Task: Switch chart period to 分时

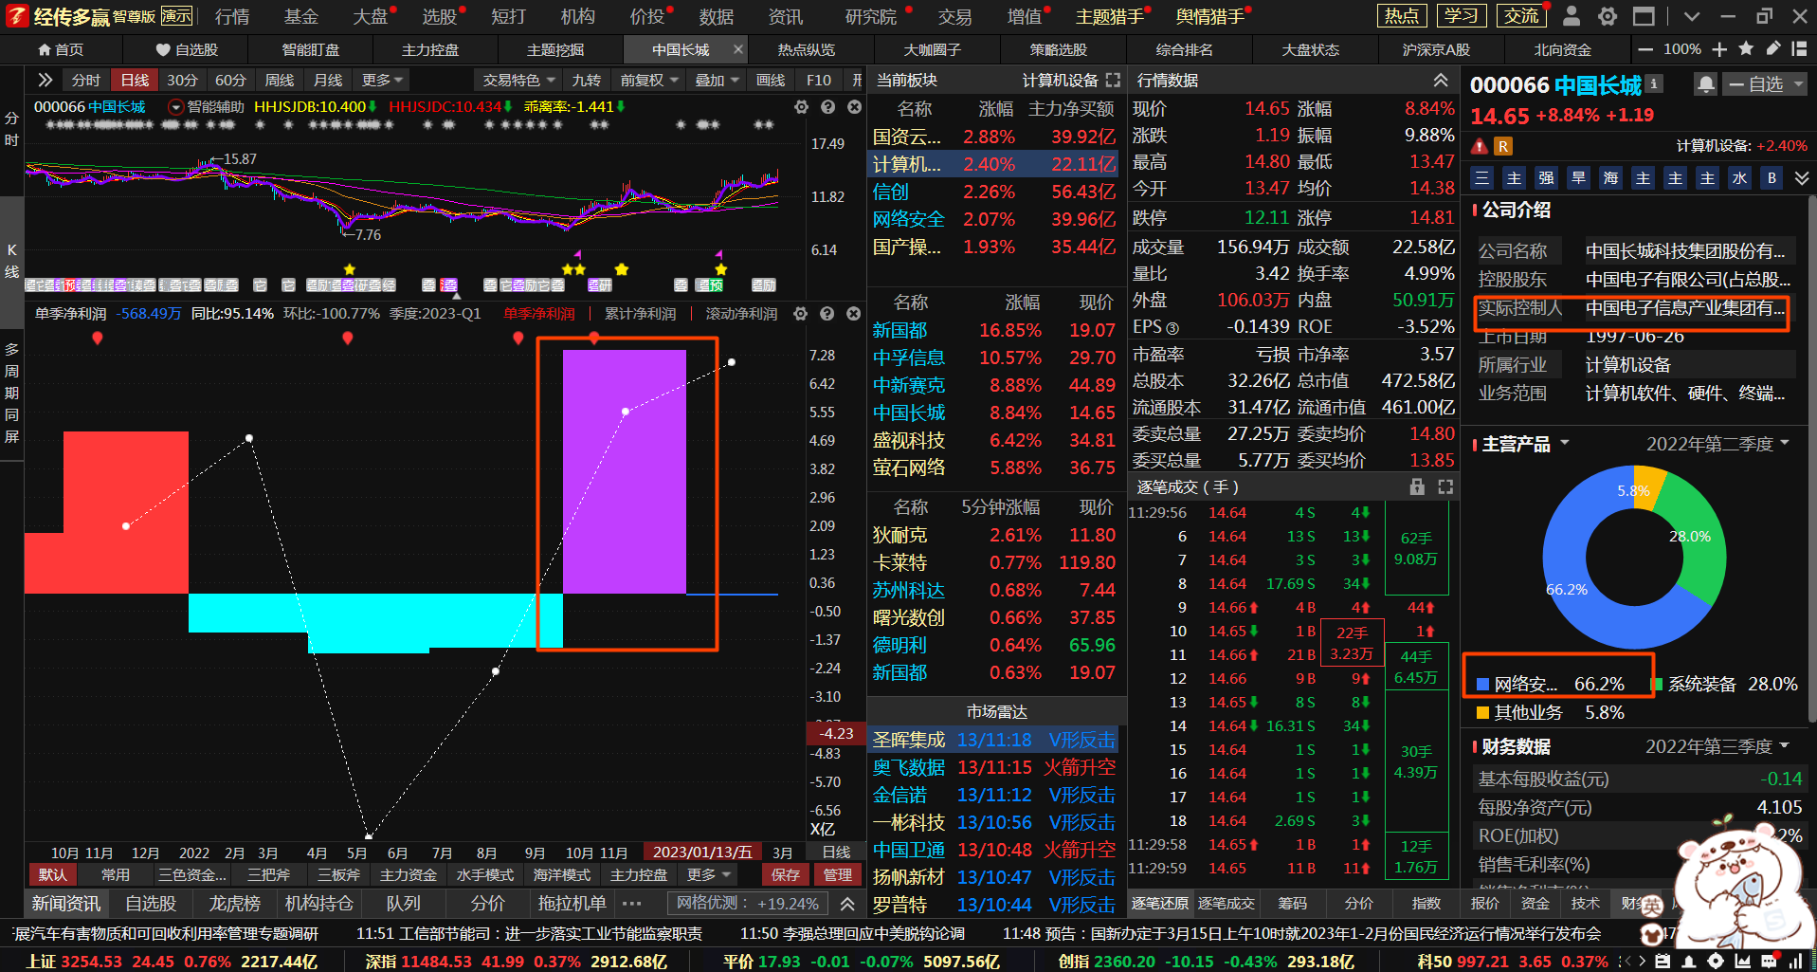Action: 86,81
